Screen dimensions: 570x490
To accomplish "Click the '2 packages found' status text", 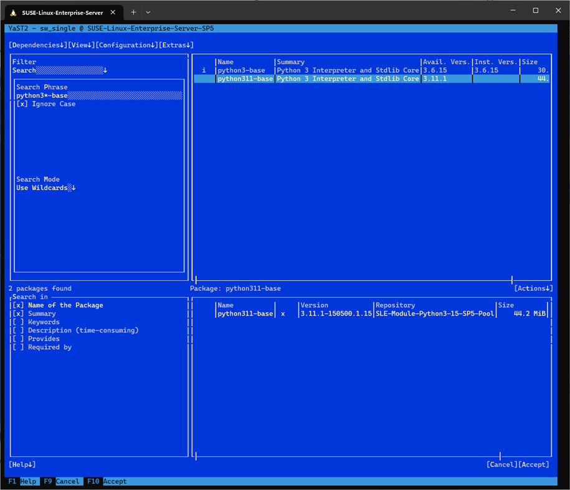I will click(x=40, y=288).
